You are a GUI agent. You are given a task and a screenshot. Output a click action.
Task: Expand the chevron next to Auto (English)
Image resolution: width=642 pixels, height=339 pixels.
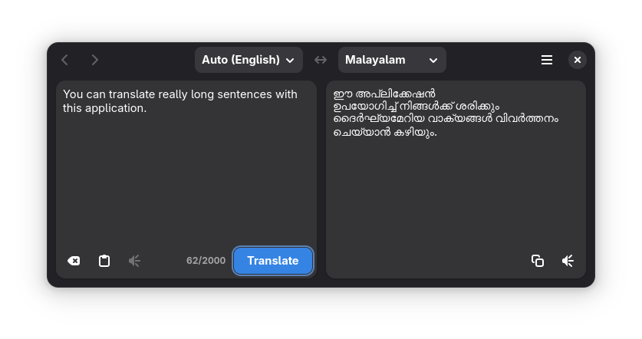[290, 61]
